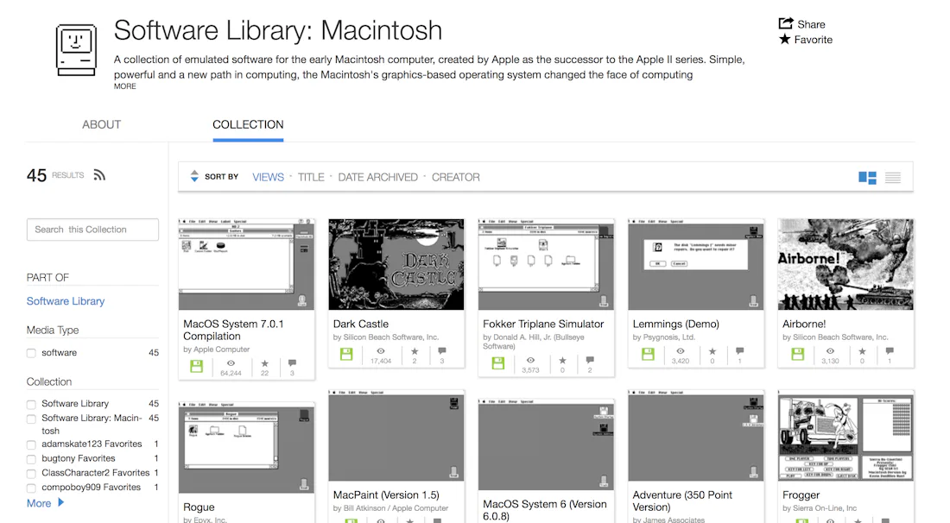Click the views eye icon under Lemmings (Demo)

681,351
